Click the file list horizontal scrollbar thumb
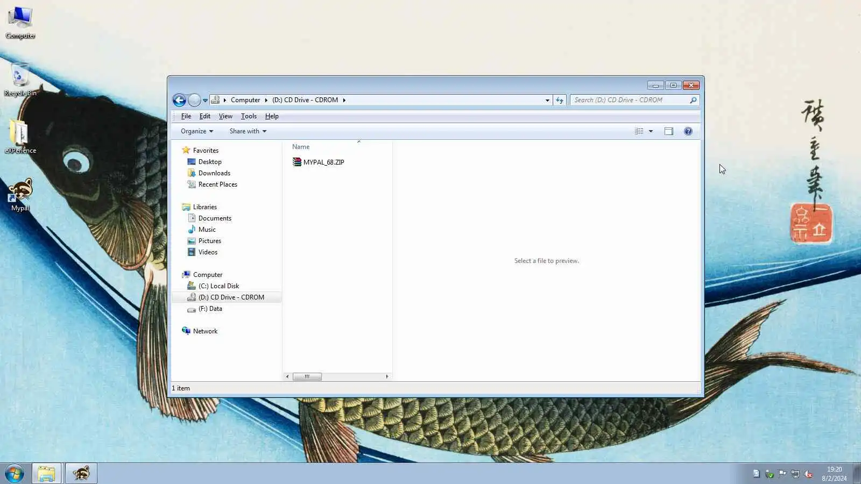The image size is (861, 484). click(x=307, y=376)
